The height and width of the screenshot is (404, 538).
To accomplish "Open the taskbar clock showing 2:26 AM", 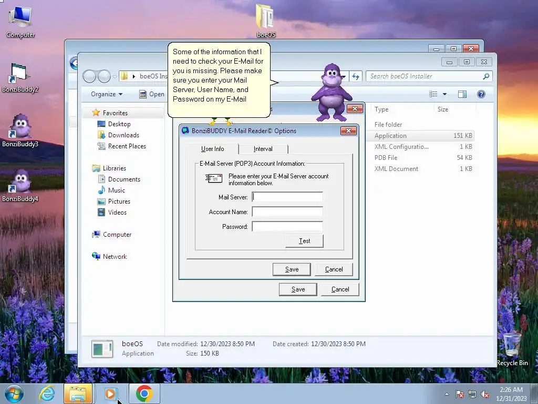I will click(x=511, y=393).
